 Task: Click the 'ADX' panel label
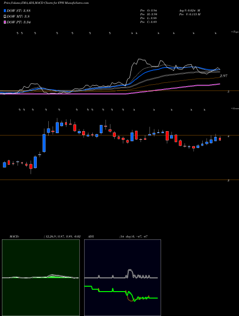pyautogui.click(x=91, y=237)
